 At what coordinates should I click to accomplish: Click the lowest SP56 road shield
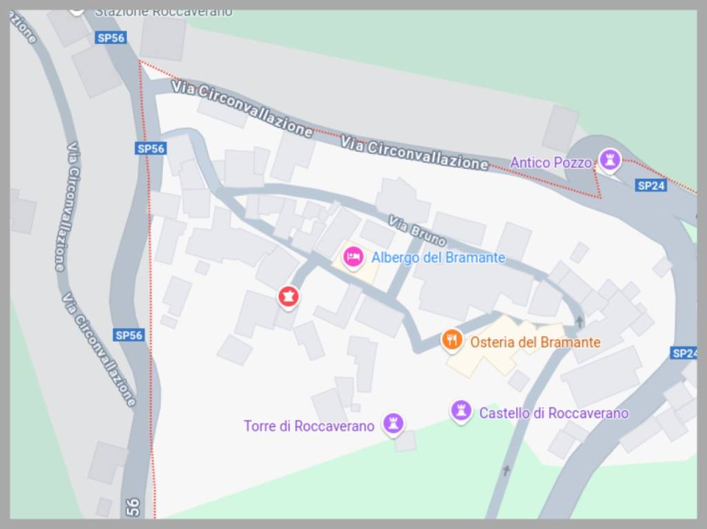click(129, 335)
